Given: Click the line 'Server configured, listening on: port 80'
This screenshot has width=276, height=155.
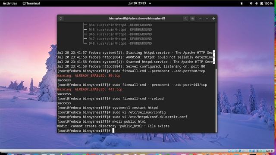Looking at the screenshot, I should (166, 66).
